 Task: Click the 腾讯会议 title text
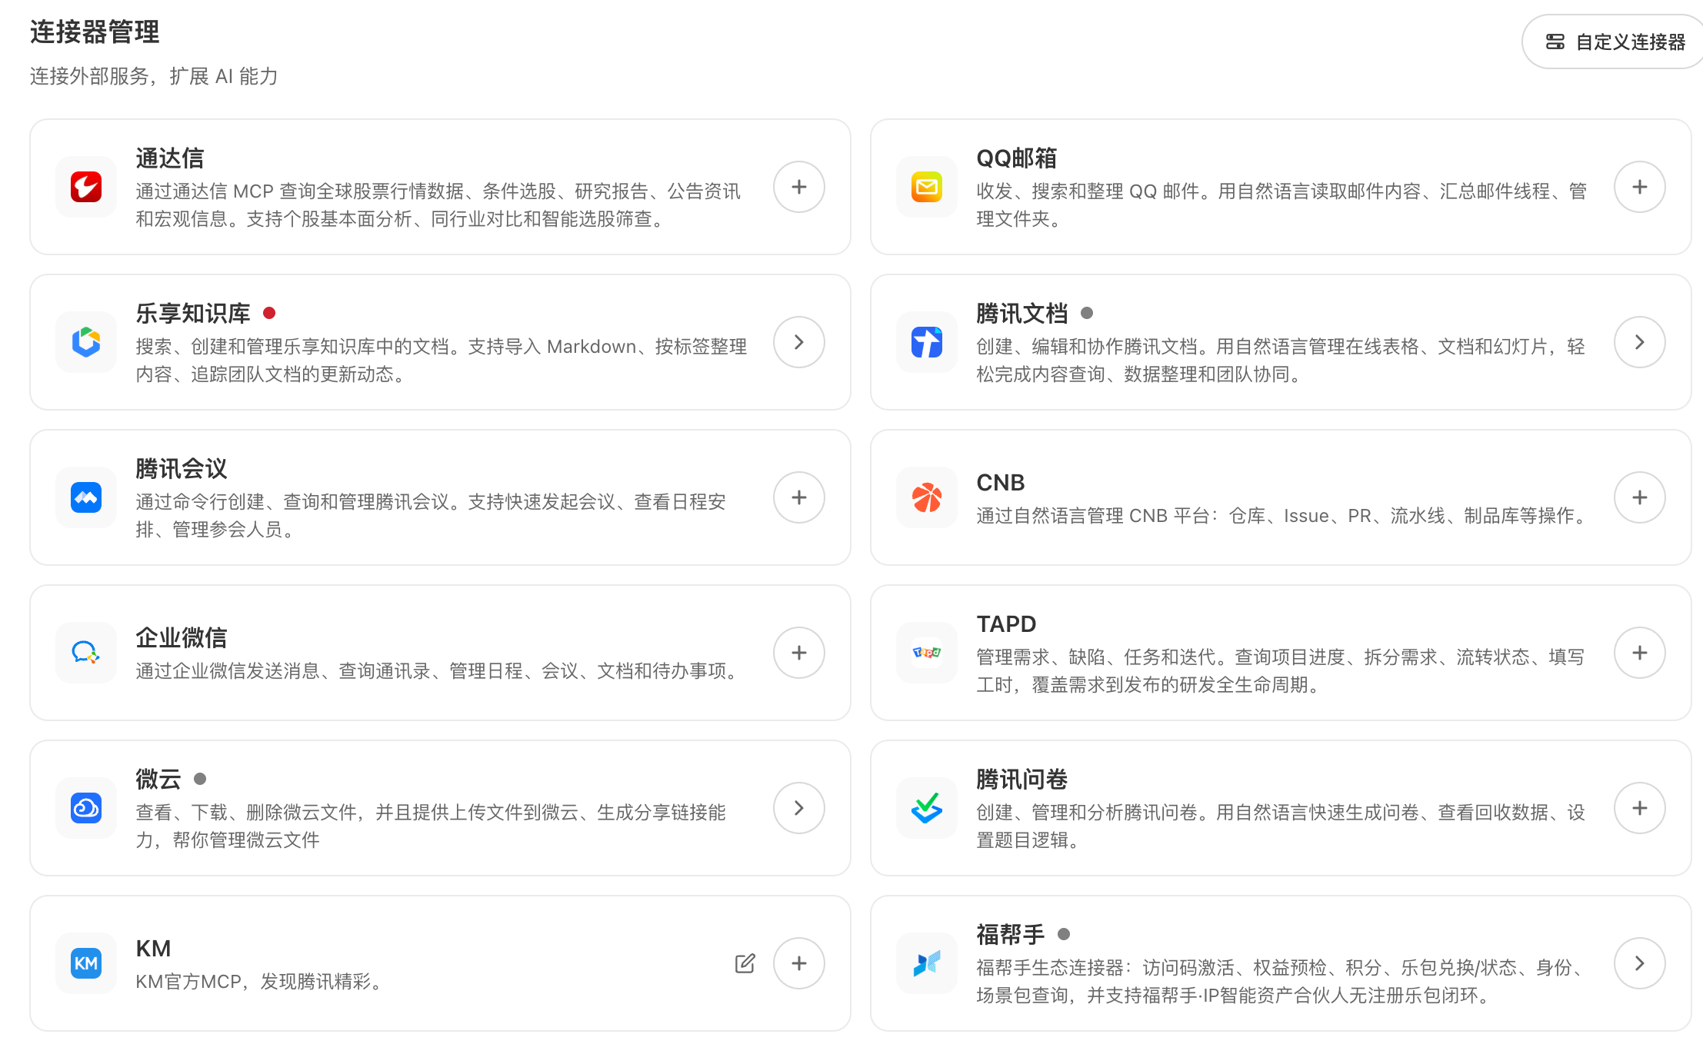point(182,469)
